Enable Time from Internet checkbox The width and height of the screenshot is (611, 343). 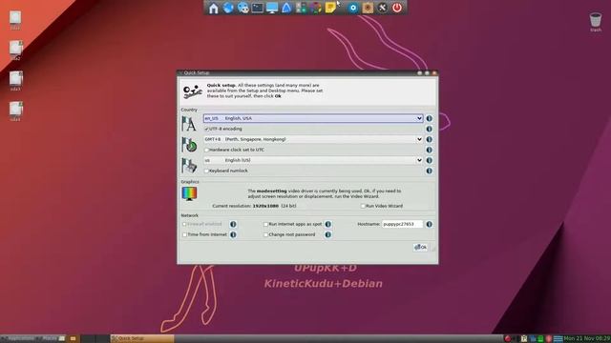click(184, 234)
